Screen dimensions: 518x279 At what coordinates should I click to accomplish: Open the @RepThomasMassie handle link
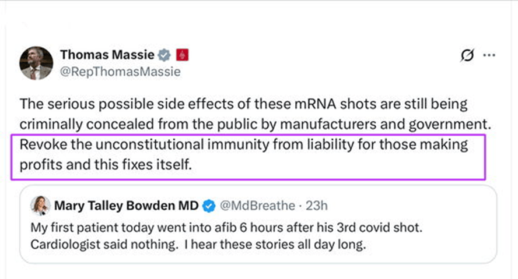click(120, 72)
